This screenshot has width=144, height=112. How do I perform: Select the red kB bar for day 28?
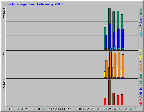(x=122, y=100)
